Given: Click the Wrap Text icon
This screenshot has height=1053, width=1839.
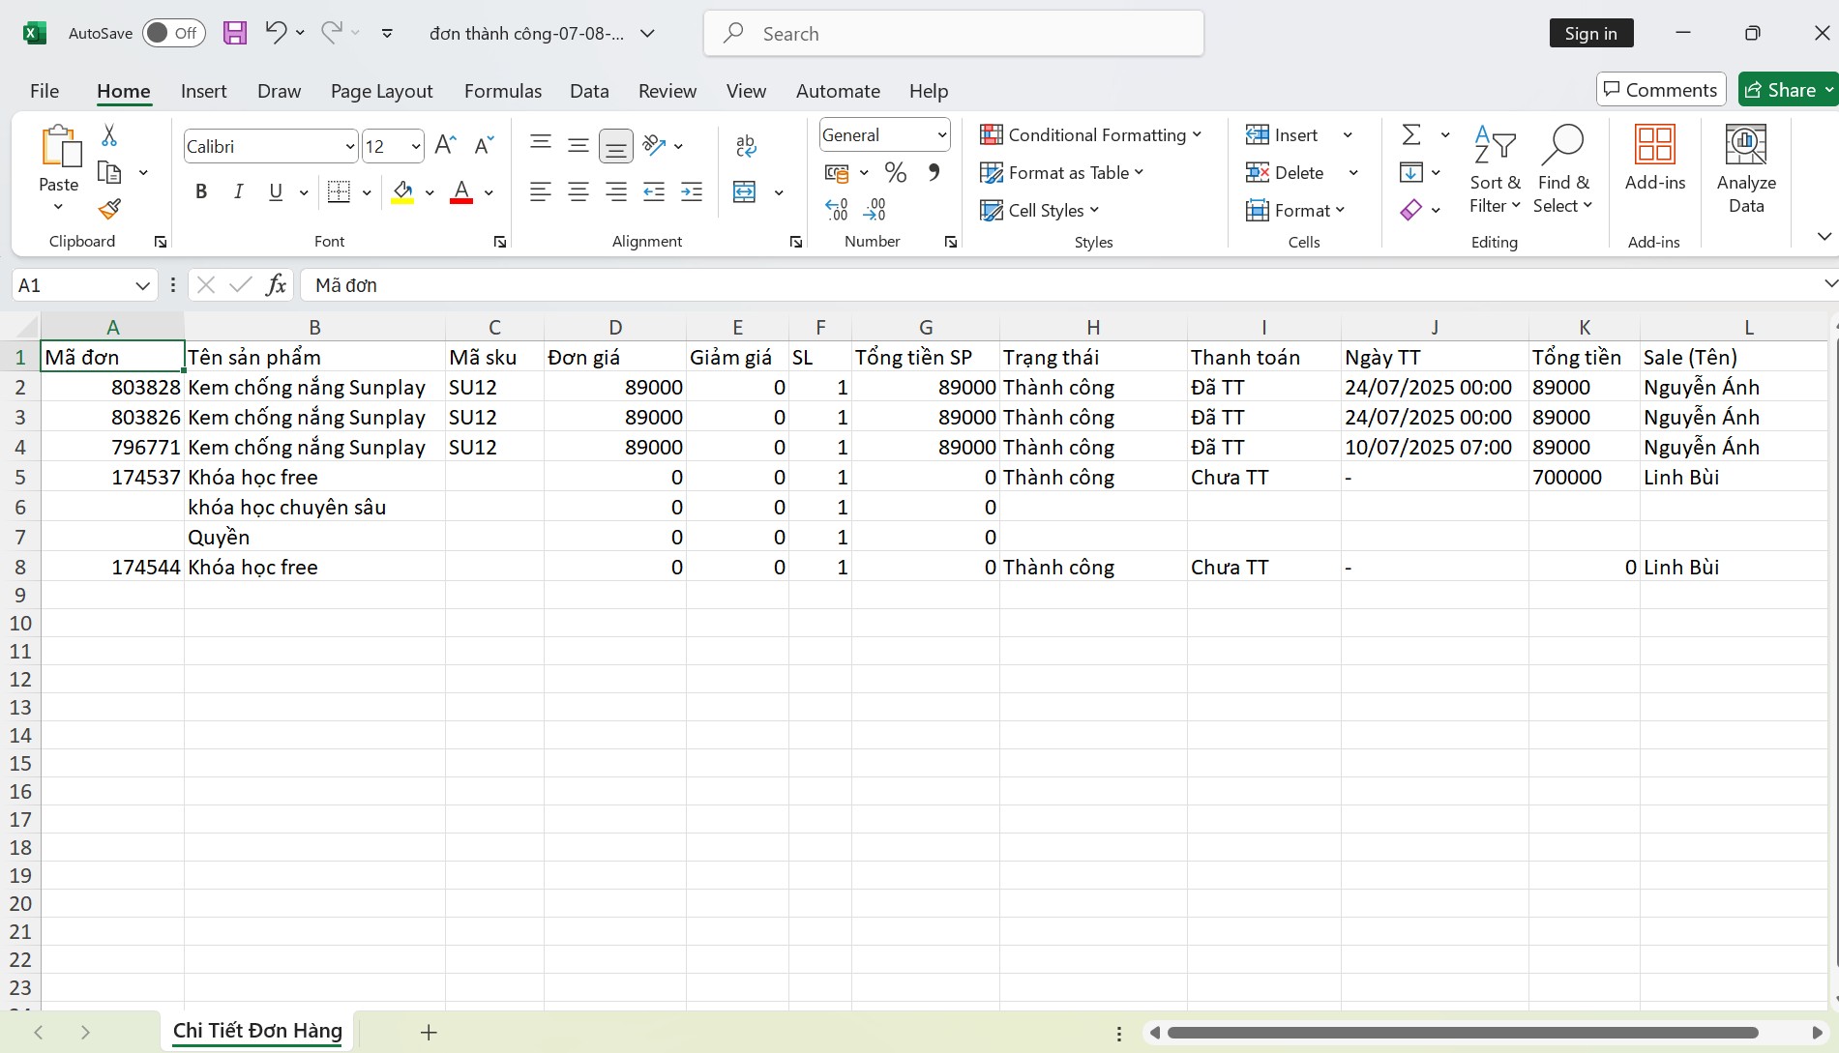Looking at the screenshot, I should [746, 146].
